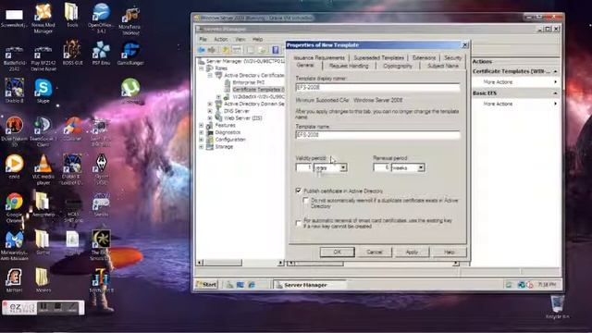Viewport: 592px width, 333px height.
Task: Open the Validity period units dropdown
Action: coord(343,167)
